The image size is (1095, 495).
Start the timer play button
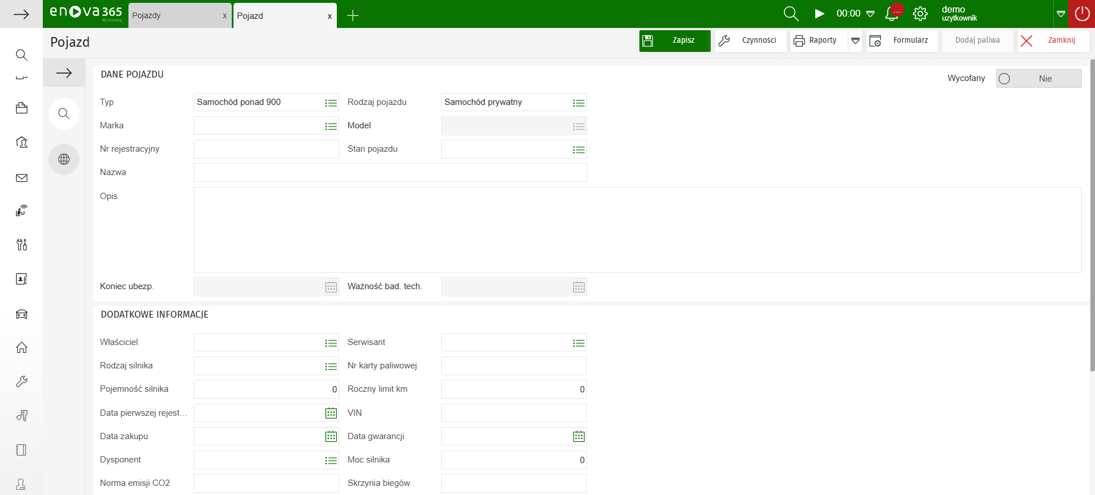[819, 14]
